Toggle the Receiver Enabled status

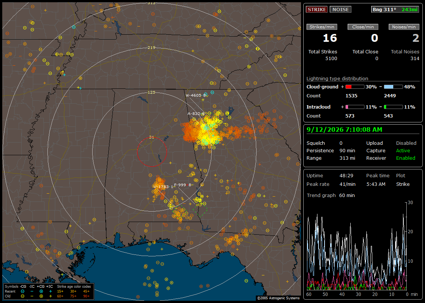pos(406,158)
